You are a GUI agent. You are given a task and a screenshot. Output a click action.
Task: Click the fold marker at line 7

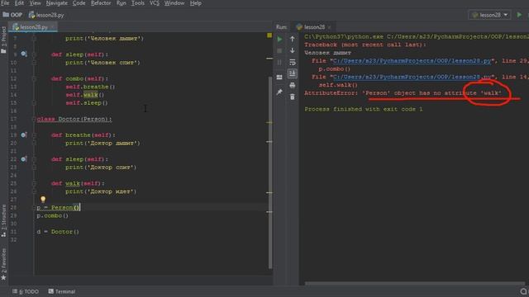point(34,39)
